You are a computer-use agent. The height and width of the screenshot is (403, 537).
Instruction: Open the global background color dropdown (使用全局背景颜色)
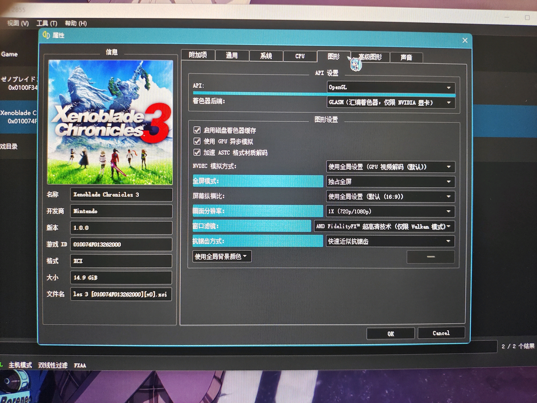tap(222, 256)
